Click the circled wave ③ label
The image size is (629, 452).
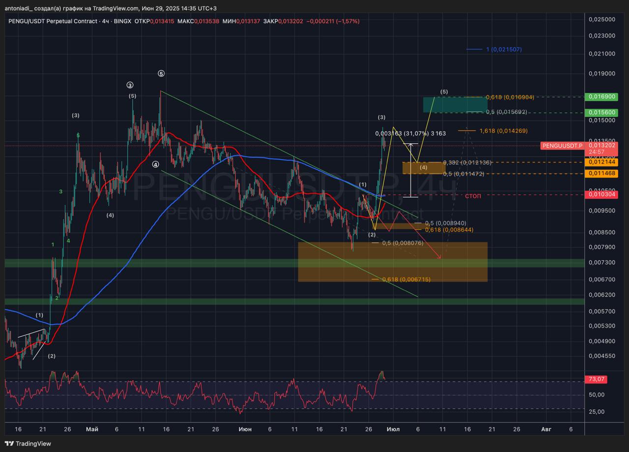(130, 85)
